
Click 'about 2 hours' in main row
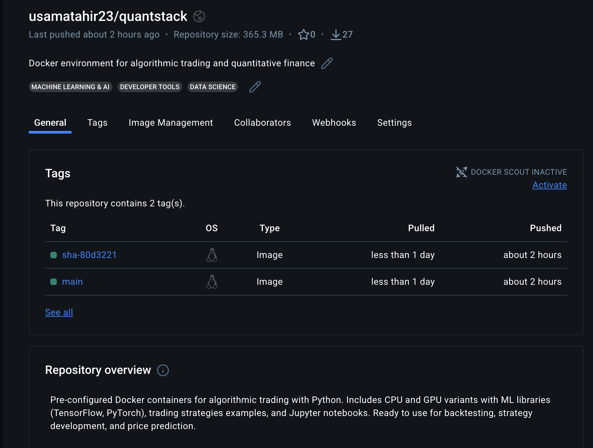[x=533, y=282]
